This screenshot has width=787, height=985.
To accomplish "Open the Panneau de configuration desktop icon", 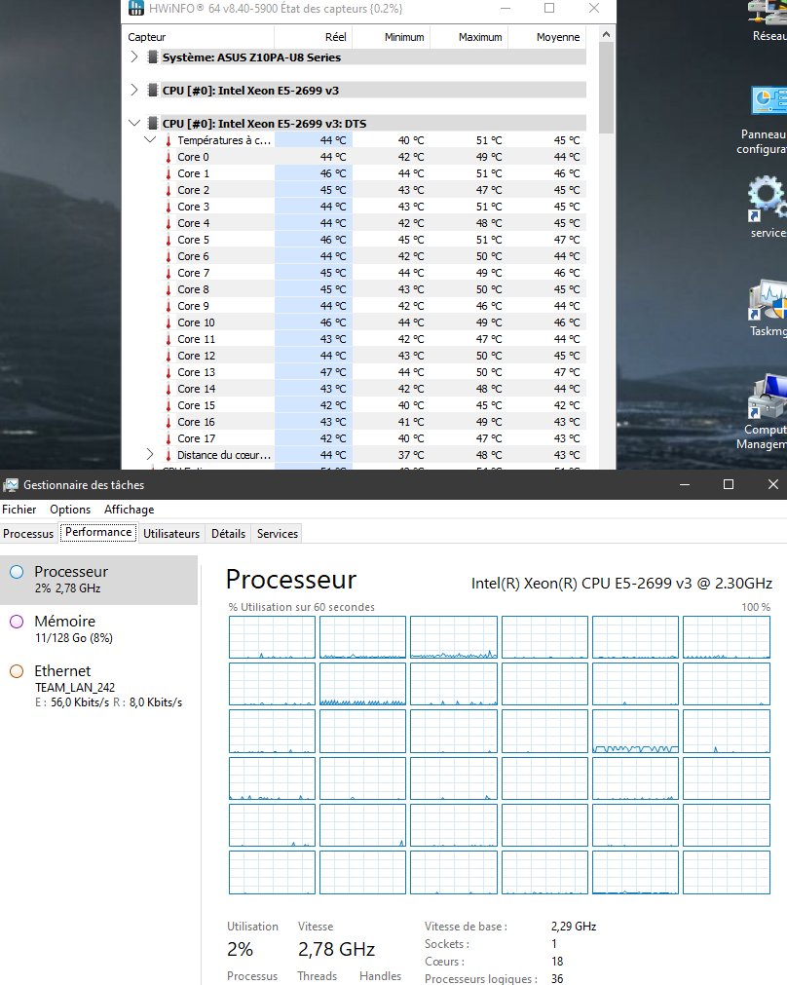I will point(769,100).
